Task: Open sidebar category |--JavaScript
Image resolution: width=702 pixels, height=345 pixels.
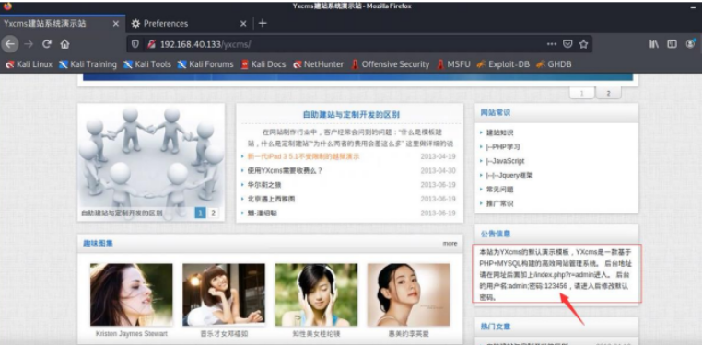Action: click(x=505, y=161)
